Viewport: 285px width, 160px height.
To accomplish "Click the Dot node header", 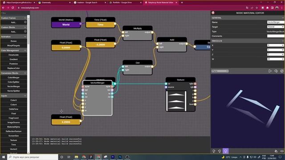I will pyautogui.click(x=138, y=63).
